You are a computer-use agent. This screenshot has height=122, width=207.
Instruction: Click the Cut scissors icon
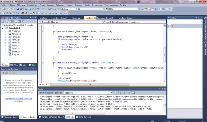[x=26, y=9]
